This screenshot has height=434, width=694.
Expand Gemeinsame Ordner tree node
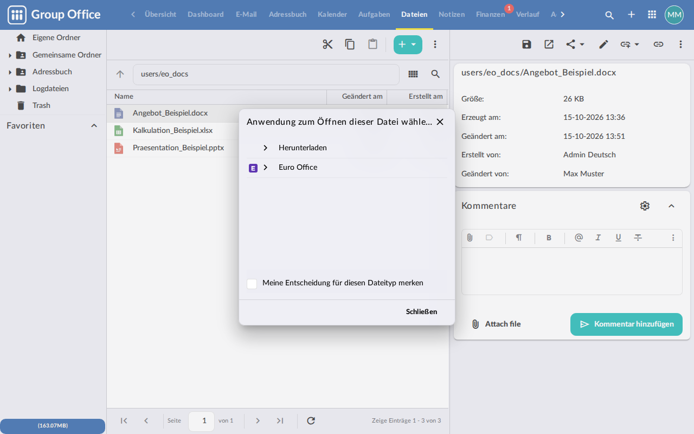[10, 55]
